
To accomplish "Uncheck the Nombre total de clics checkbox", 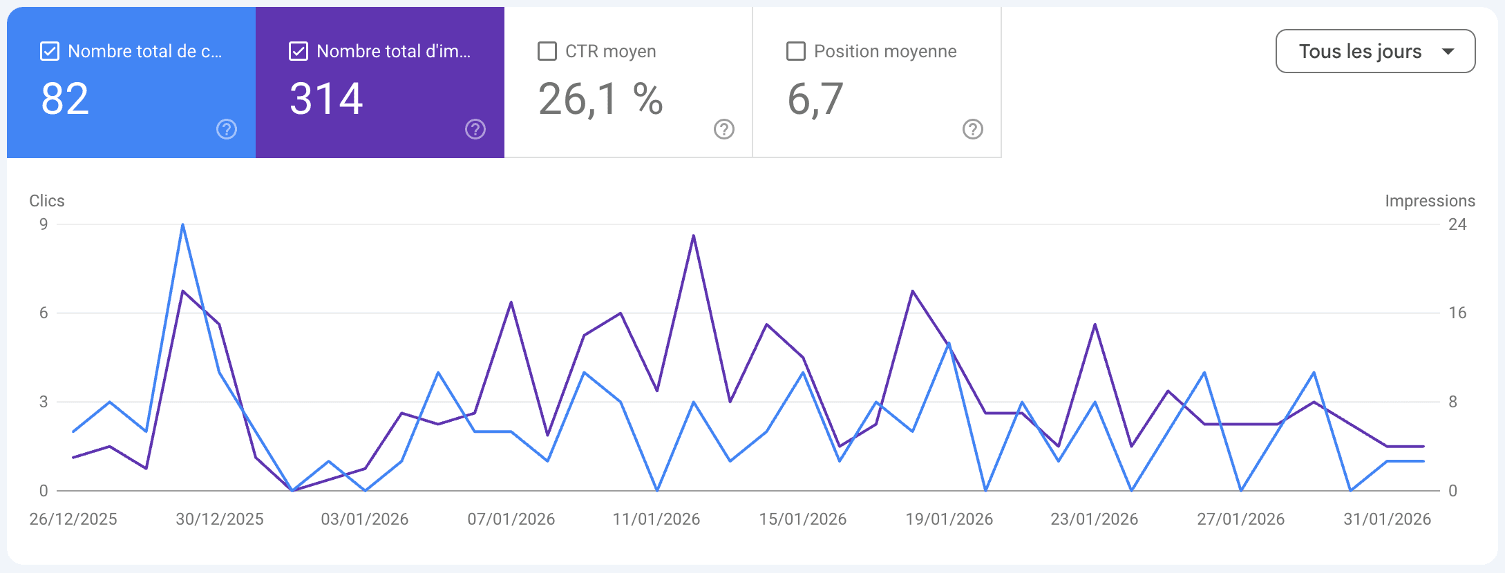I will (50, 51).
